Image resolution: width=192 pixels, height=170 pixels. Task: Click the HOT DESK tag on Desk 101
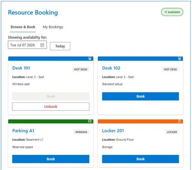(80, 69)
